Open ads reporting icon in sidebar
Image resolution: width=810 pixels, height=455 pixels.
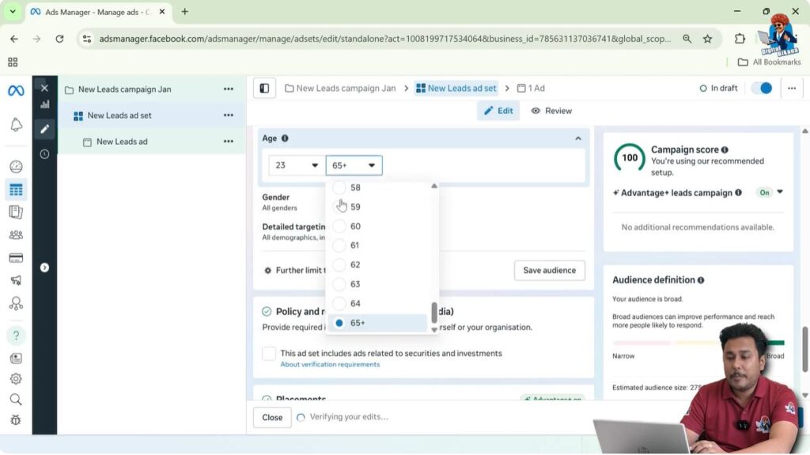(16, 212)
